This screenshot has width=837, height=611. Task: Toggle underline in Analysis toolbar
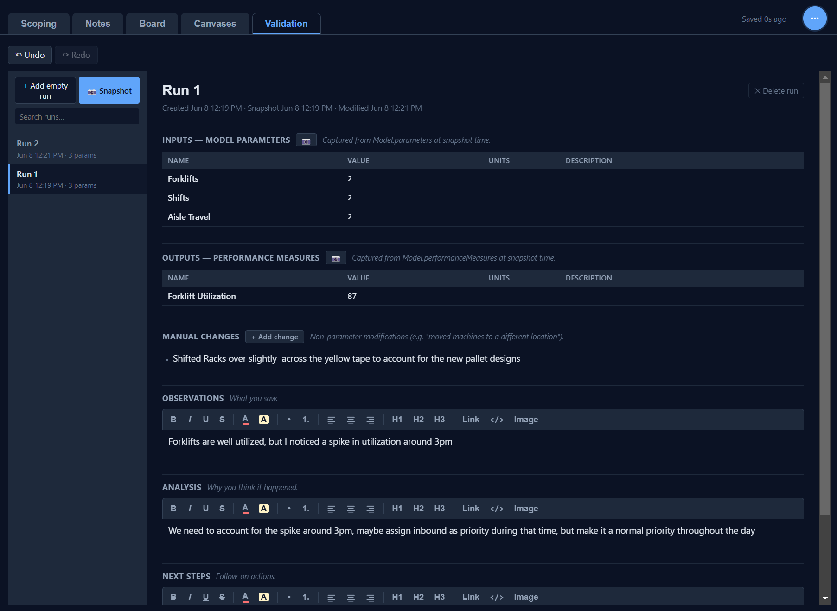tap(206, 509)
